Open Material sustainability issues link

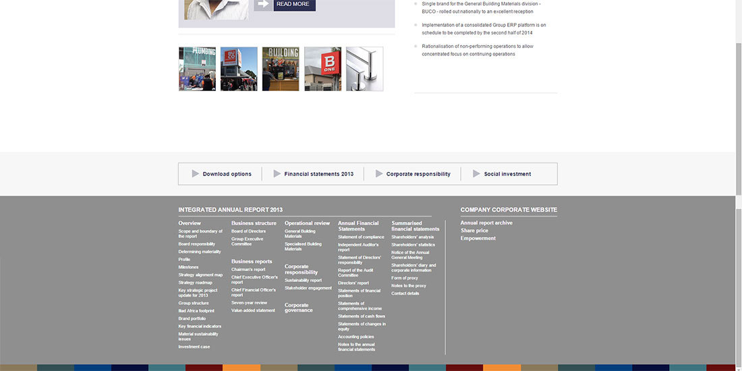click(198, 337)
